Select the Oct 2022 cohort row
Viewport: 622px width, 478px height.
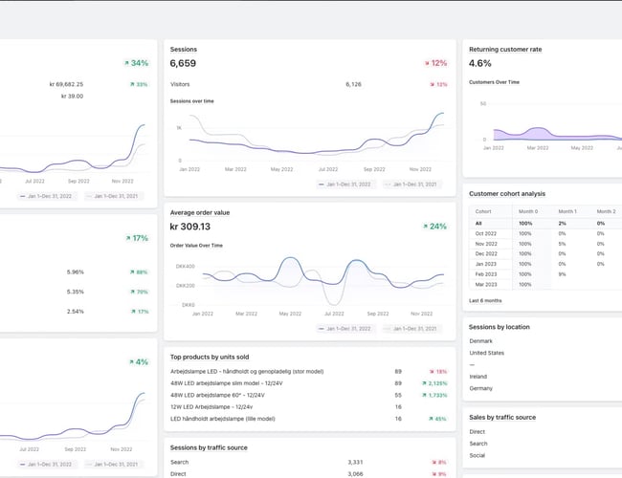coord(545,234)
